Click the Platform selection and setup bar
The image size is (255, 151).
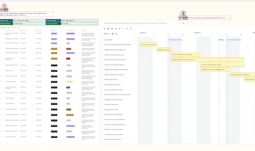(186, 55)
